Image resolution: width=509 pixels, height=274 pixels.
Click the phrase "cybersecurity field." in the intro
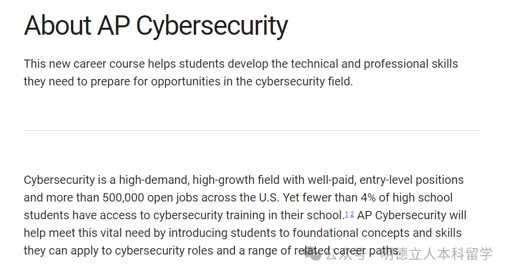[x=304, y=81]
